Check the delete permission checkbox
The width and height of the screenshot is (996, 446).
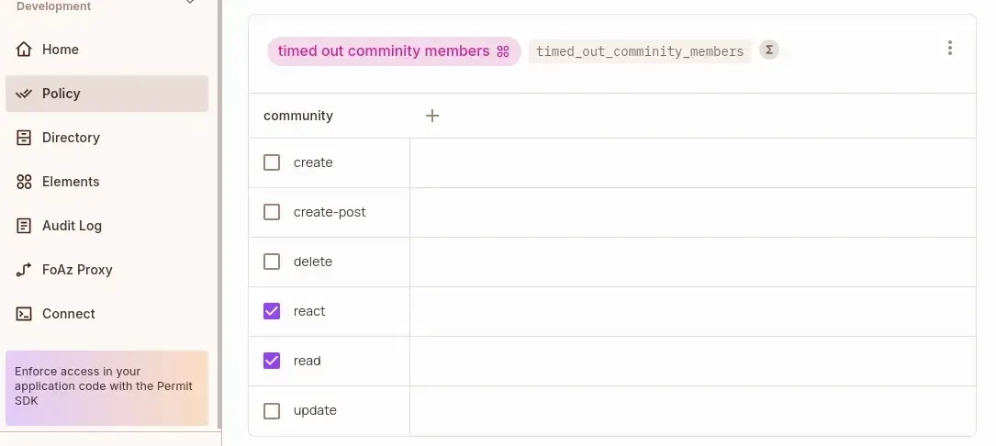(272, 262)
